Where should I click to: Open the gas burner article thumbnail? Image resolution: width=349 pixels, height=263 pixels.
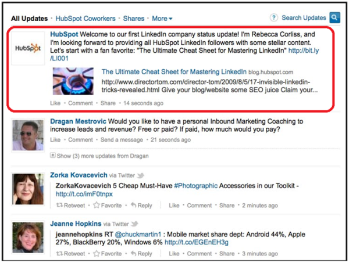[x=73, y=81]
